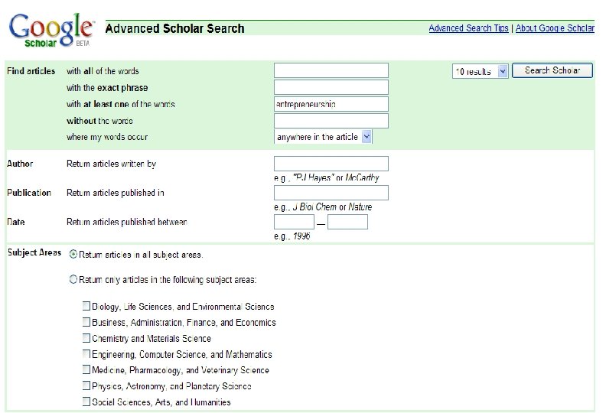Click the field containing entrepreneurship
The width and height of the screenshot is (606, 413).
coord(331,104)
